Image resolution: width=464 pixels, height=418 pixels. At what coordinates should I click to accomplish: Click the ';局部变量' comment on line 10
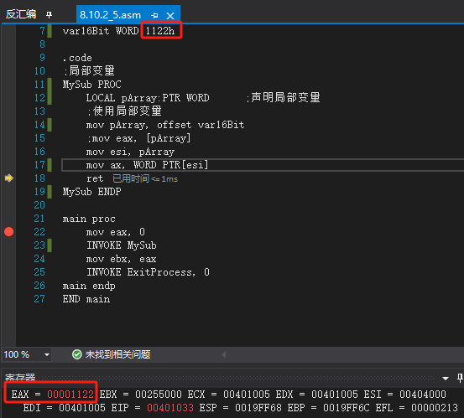tap(90, 71)
